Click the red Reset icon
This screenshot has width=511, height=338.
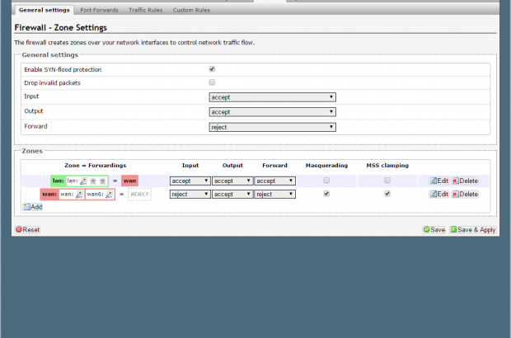pos(20,230)
